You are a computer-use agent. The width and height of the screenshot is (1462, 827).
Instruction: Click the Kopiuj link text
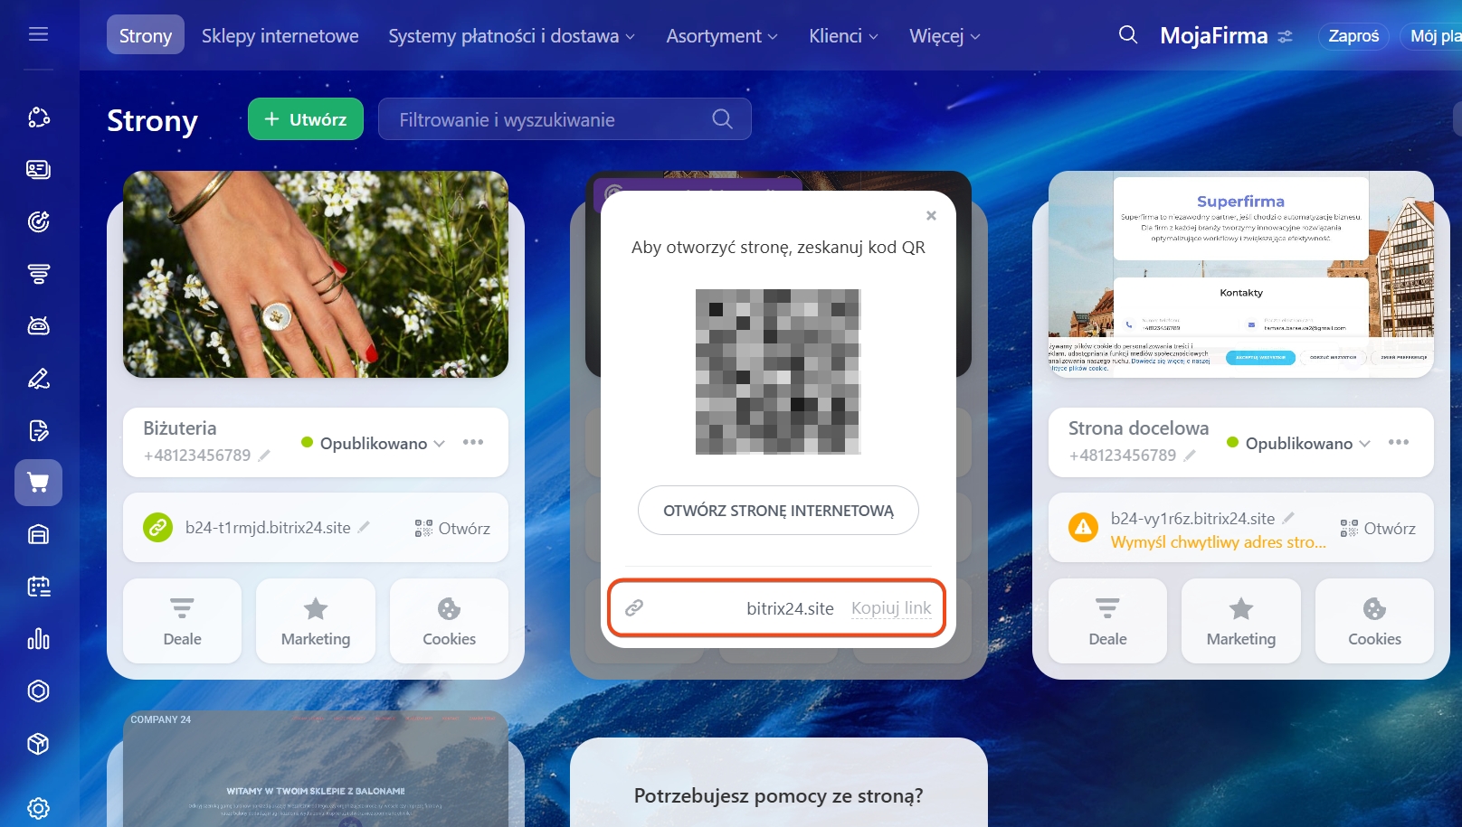[891, 608]
